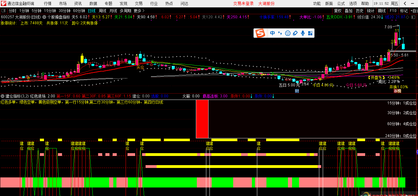The image size is (418, 196).
Task: Click the 涨榜 marker below the chart
Action: tap(397, 91)
